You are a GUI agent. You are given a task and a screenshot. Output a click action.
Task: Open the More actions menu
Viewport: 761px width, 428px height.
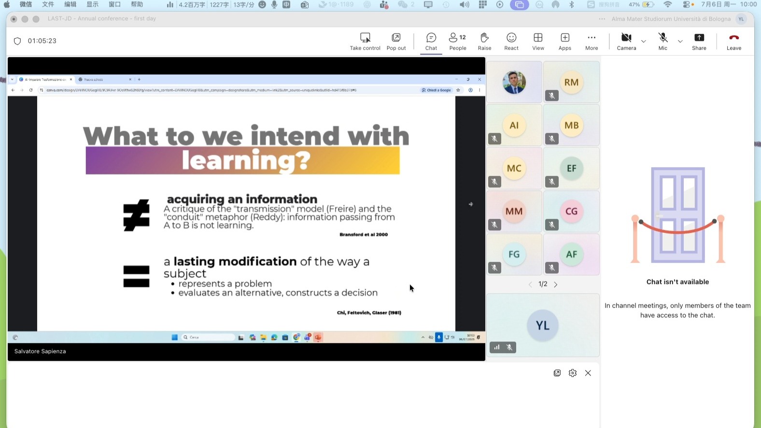[x=592, y=41]
